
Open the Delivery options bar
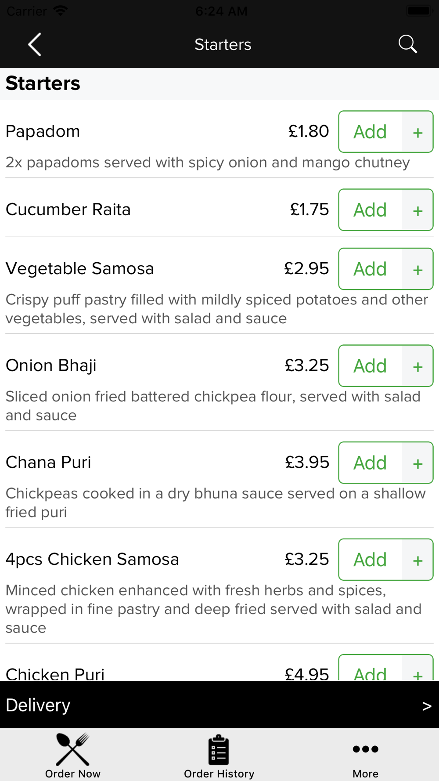[219, 705]
